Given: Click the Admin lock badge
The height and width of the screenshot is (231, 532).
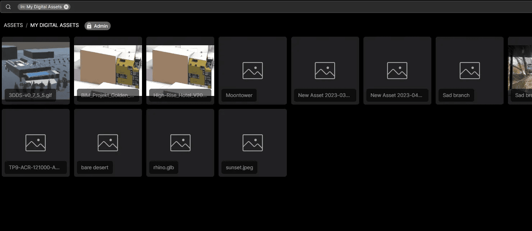Looking at the screenshot, I should click(97, 26).
